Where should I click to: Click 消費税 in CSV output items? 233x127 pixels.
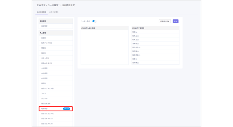pos(155,43)
